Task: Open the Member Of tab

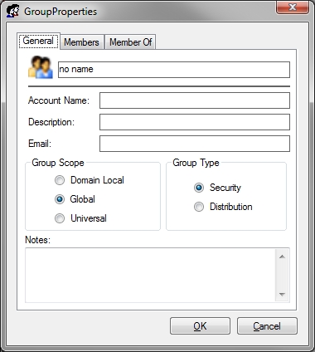Action: 130,42
